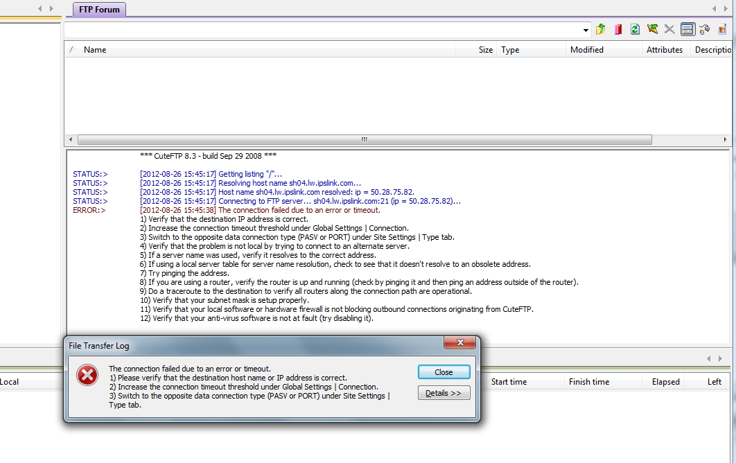Expand error info with Details button
Viewport: 736px width, 463px height.
444,393
